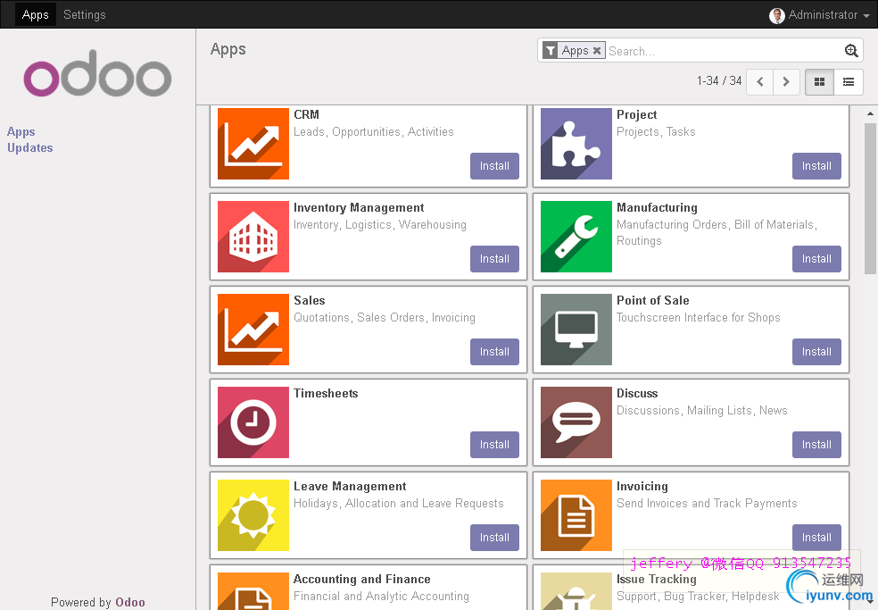Open the CRM app icon
The width and height of the screenshot is (878, 610).
tap(253, 144)
